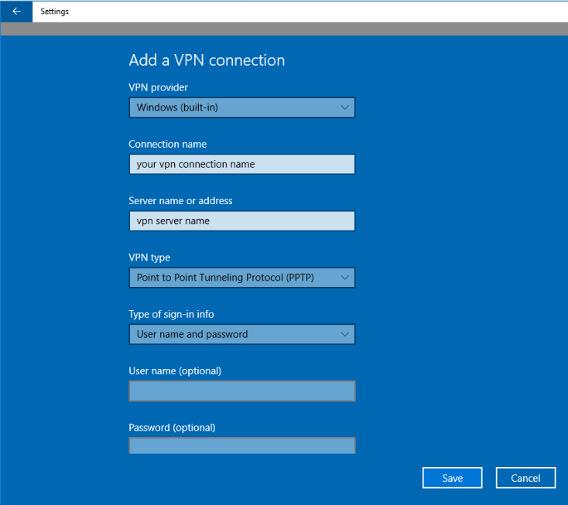The width and height of the screenshot is (568, 505).
Task: Click the 'Connection name' label
Action: click(168, 144)
